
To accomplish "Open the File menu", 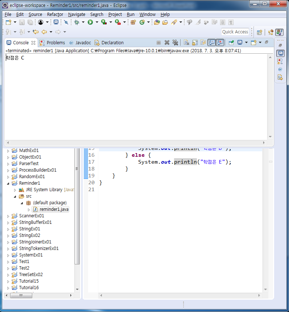I will tap(8, 15).
